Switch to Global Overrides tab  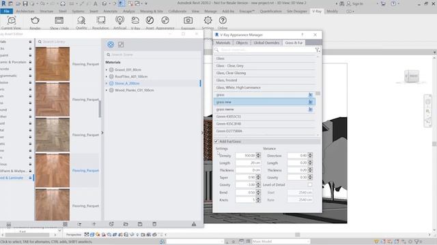[x=266, y=43]
